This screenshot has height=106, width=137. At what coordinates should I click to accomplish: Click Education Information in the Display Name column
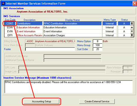[72, 28]
